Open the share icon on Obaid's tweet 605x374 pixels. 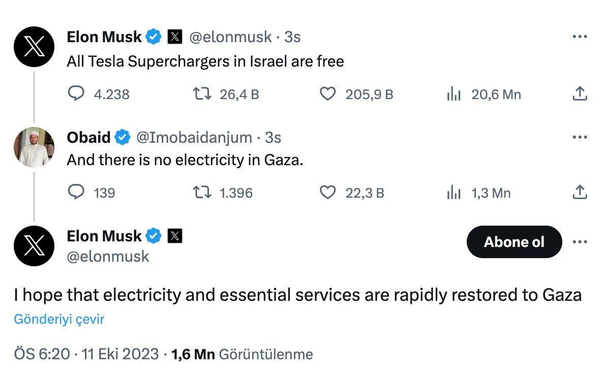tap(579, 192)
